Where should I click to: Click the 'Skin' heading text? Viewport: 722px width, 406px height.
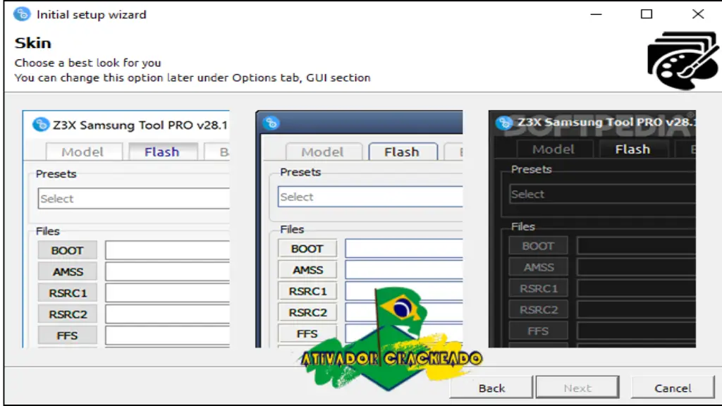[x=32, y=43]
